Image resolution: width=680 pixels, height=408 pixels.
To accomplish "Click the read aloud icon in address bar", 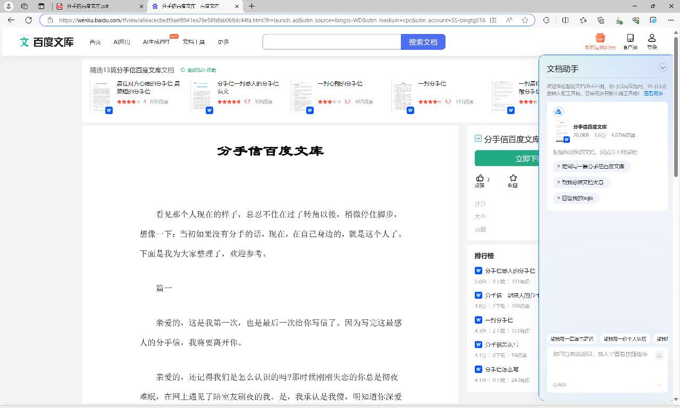I will click(x=509, y=20).
